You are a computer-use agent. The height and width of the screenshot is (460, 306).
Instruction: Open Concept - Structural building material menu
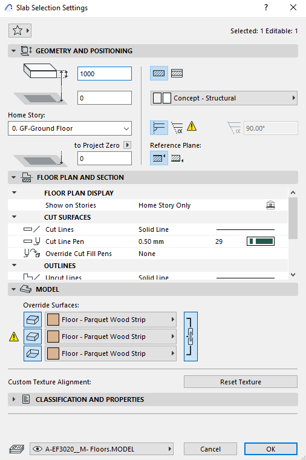pyautogui.click(x=224, y=98)
